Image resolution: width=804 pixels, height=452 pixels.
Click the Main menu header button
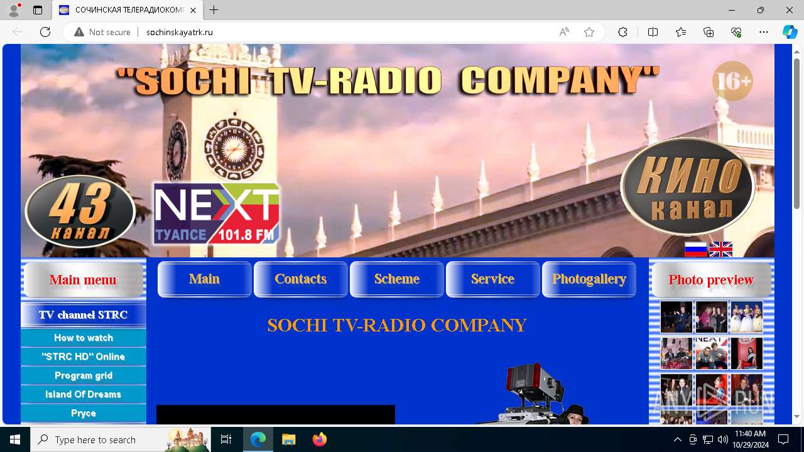point(84,279)
